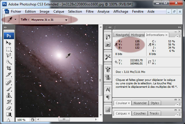Select the Healing Brush tool

9,83
